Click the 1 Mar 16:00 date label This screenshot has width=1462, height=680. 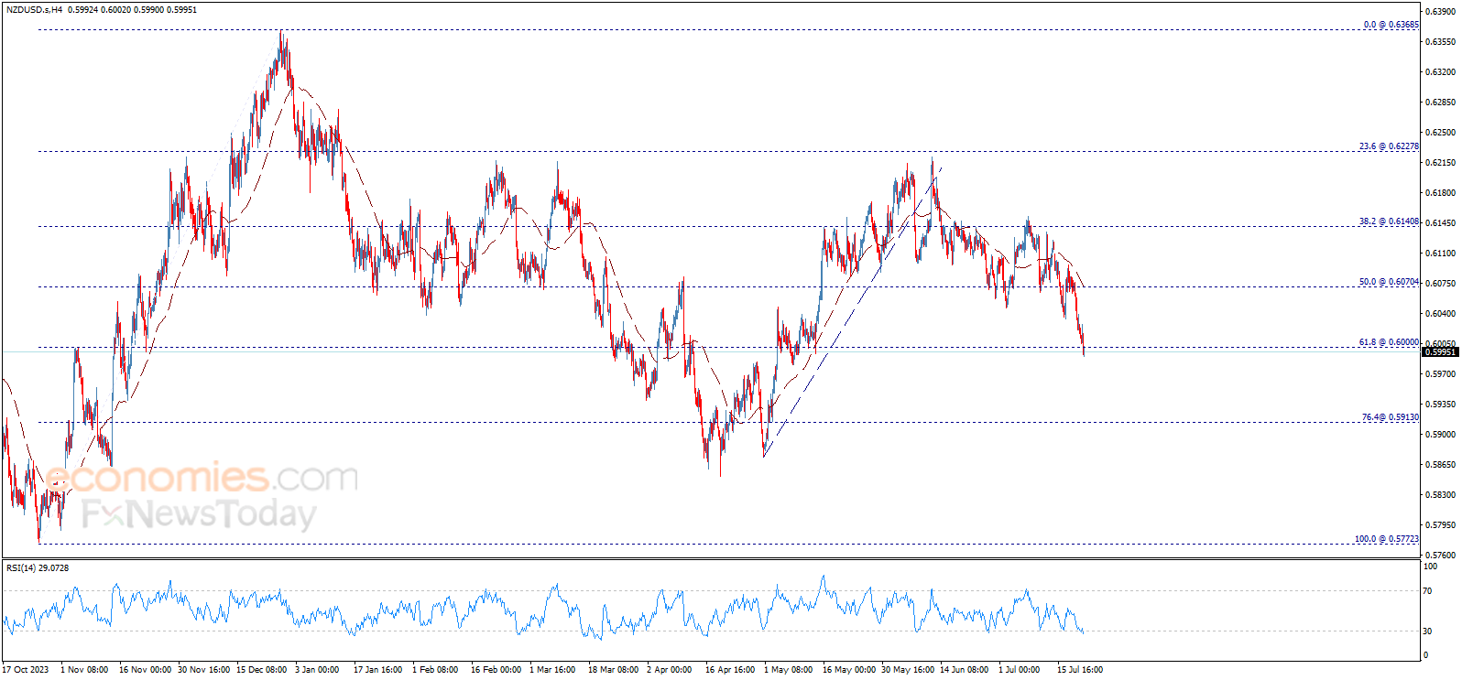(552, 670)
